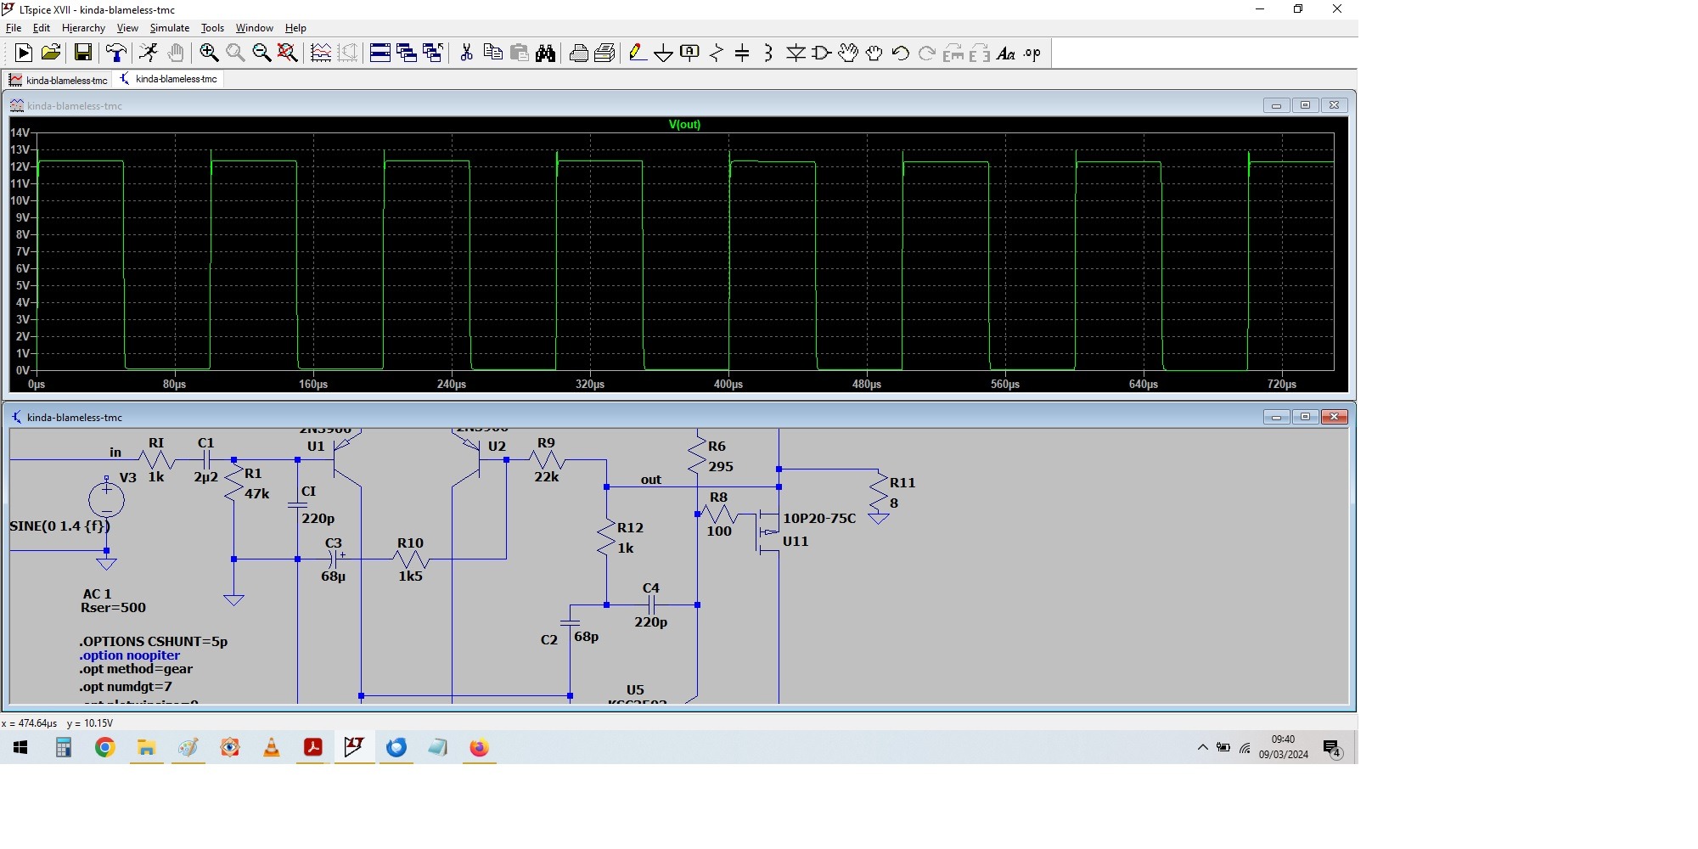Open the Window menu
This screenshot has width=1698, height=849.
254,28
